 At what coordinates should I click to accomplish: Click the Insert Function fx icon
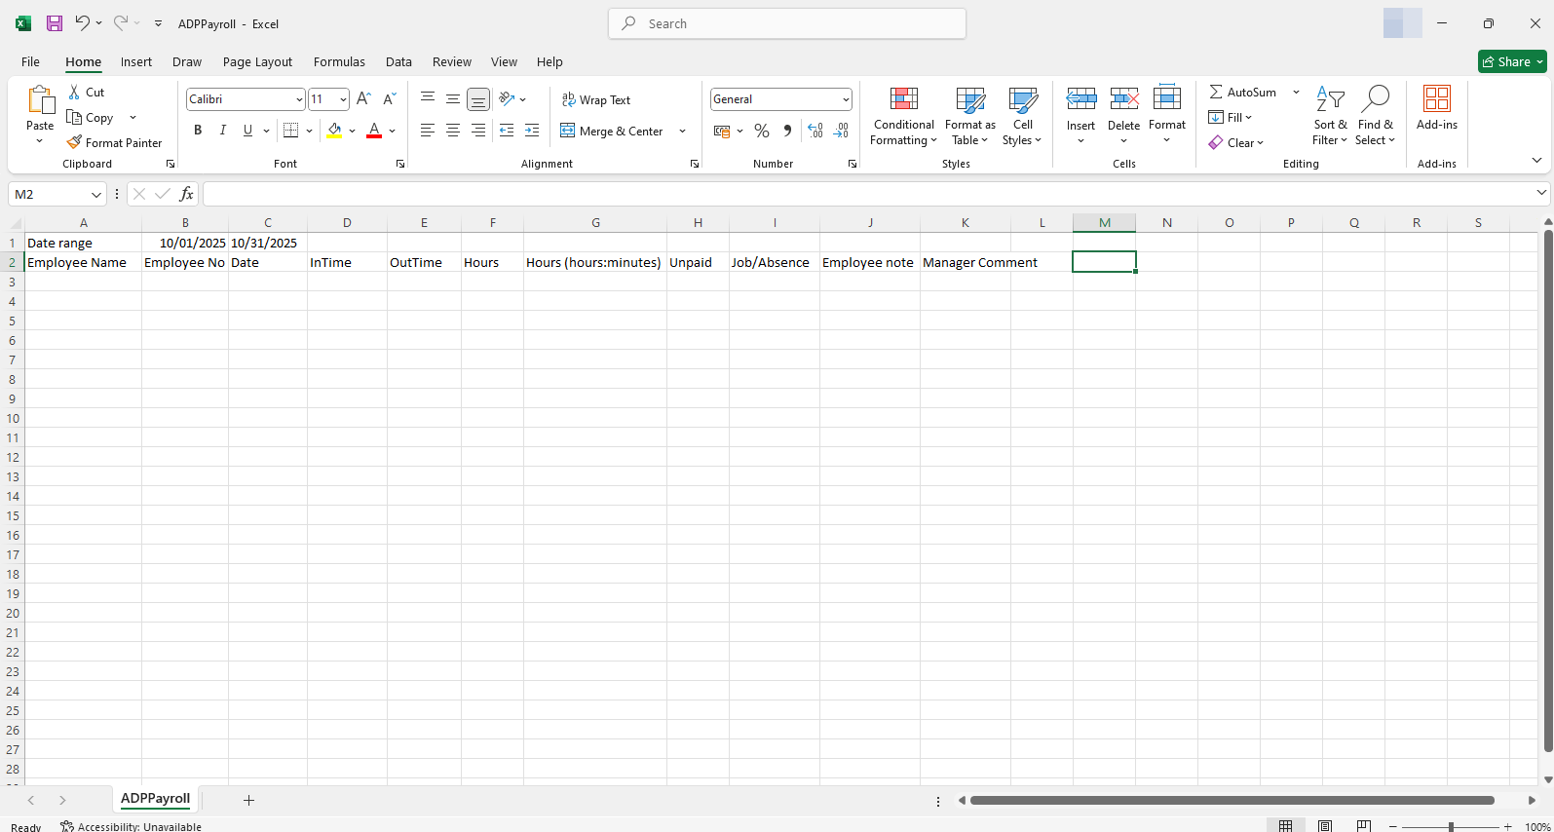tap(186, 194)
